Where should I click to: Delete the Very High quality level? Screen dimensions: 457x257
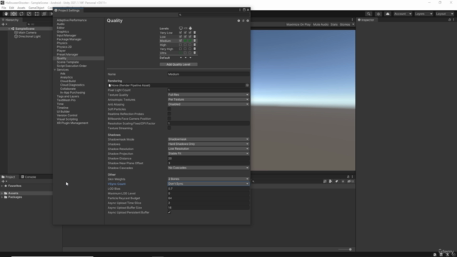tap(195, 49)
